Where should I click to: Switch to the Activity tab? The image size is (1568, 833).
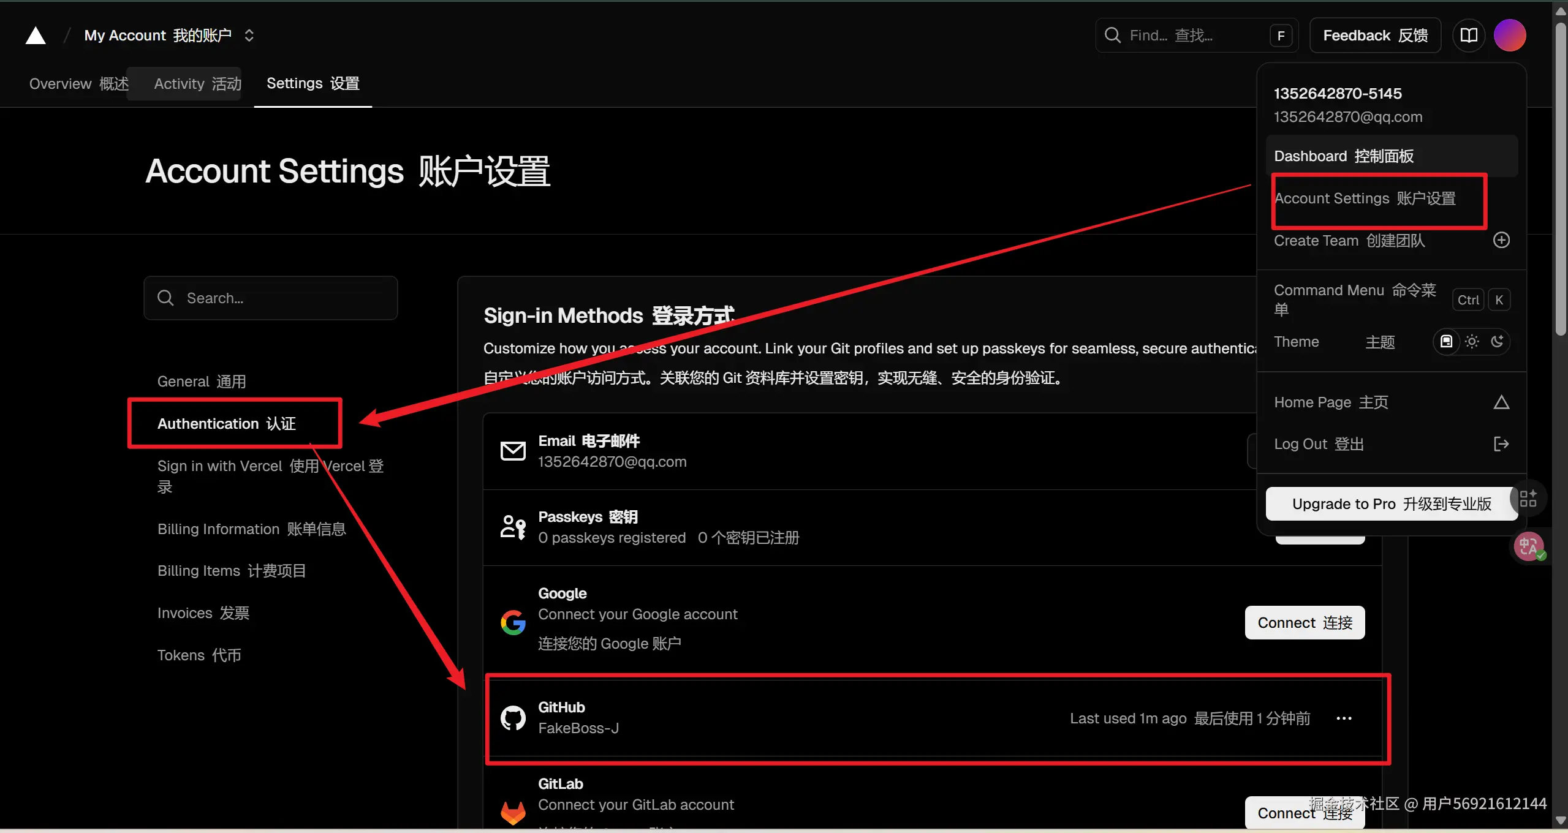pyautogui.click(x=197, y=84)
